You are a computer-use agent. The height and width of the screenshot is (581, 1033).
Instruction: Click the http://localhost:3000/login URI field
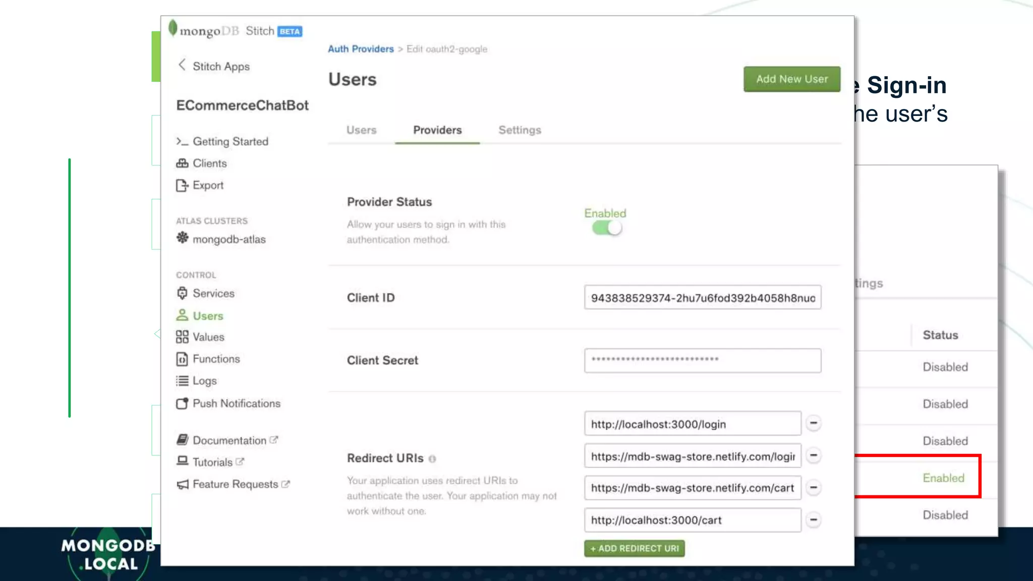pos(693,424)
